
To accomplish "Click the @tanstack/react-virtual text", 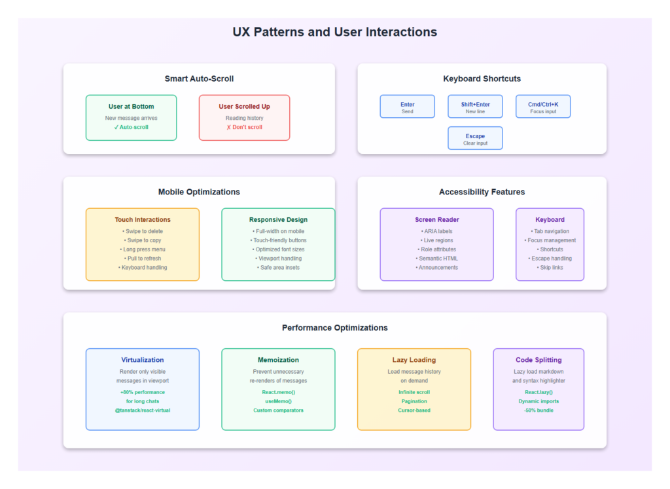I will [x=143, y=410].
